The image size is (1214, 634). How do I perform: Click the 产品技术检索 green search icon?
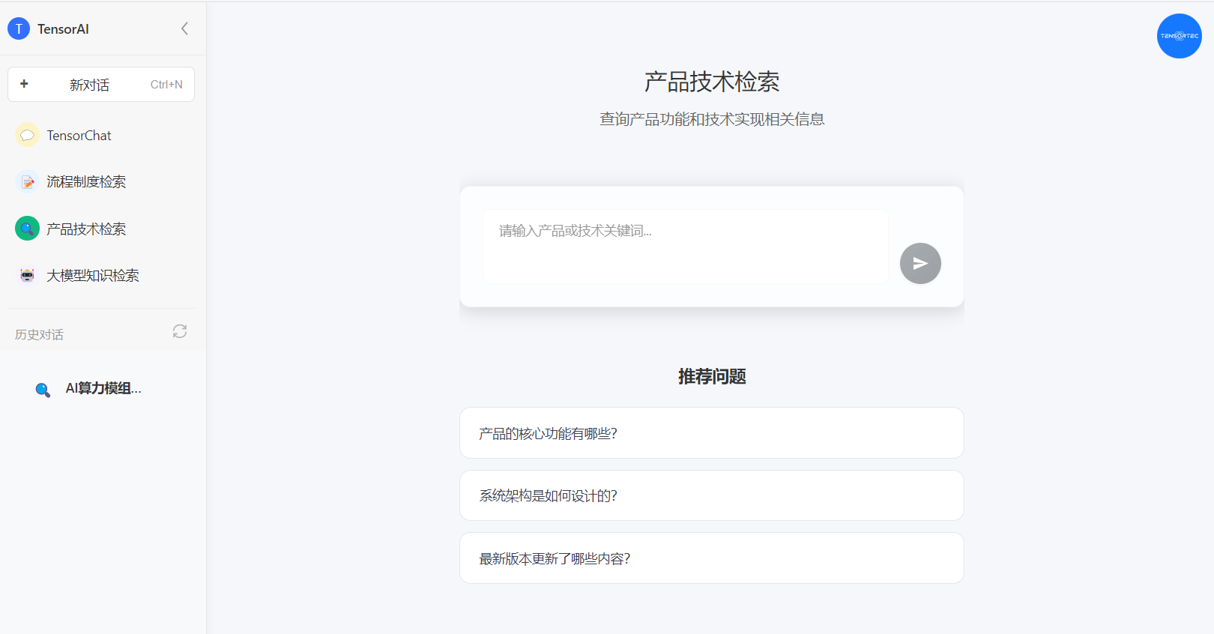pyautogui.click(x=27, y=229)
